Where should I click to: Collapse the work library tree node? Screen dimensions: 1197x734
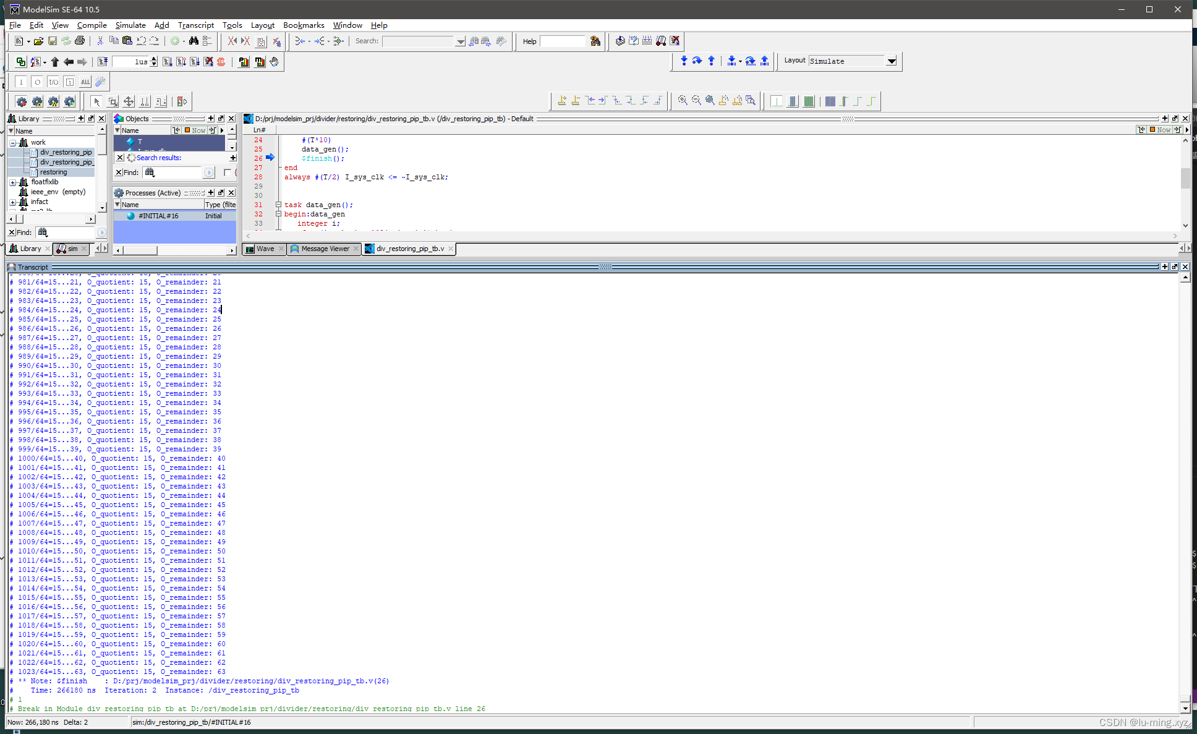pos(12,142)
